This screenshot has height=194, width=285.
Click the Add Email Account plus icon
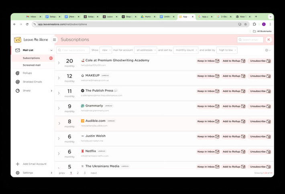point(18,164)
